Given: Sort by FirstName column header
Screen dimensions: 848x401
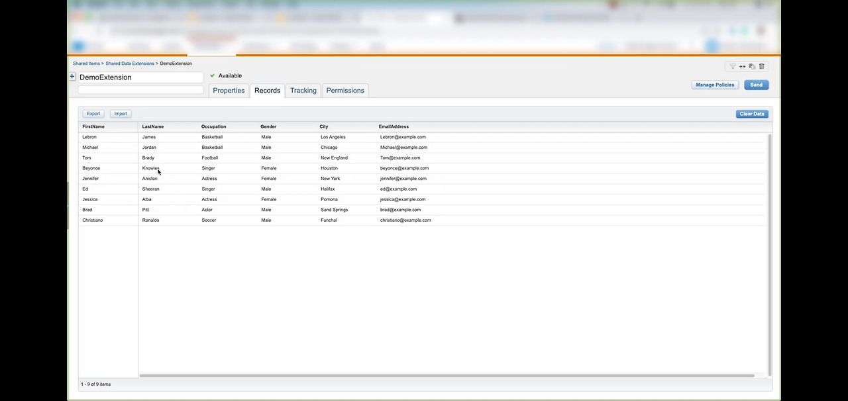Looking at the screenshot, I should [x=93, y=126].
